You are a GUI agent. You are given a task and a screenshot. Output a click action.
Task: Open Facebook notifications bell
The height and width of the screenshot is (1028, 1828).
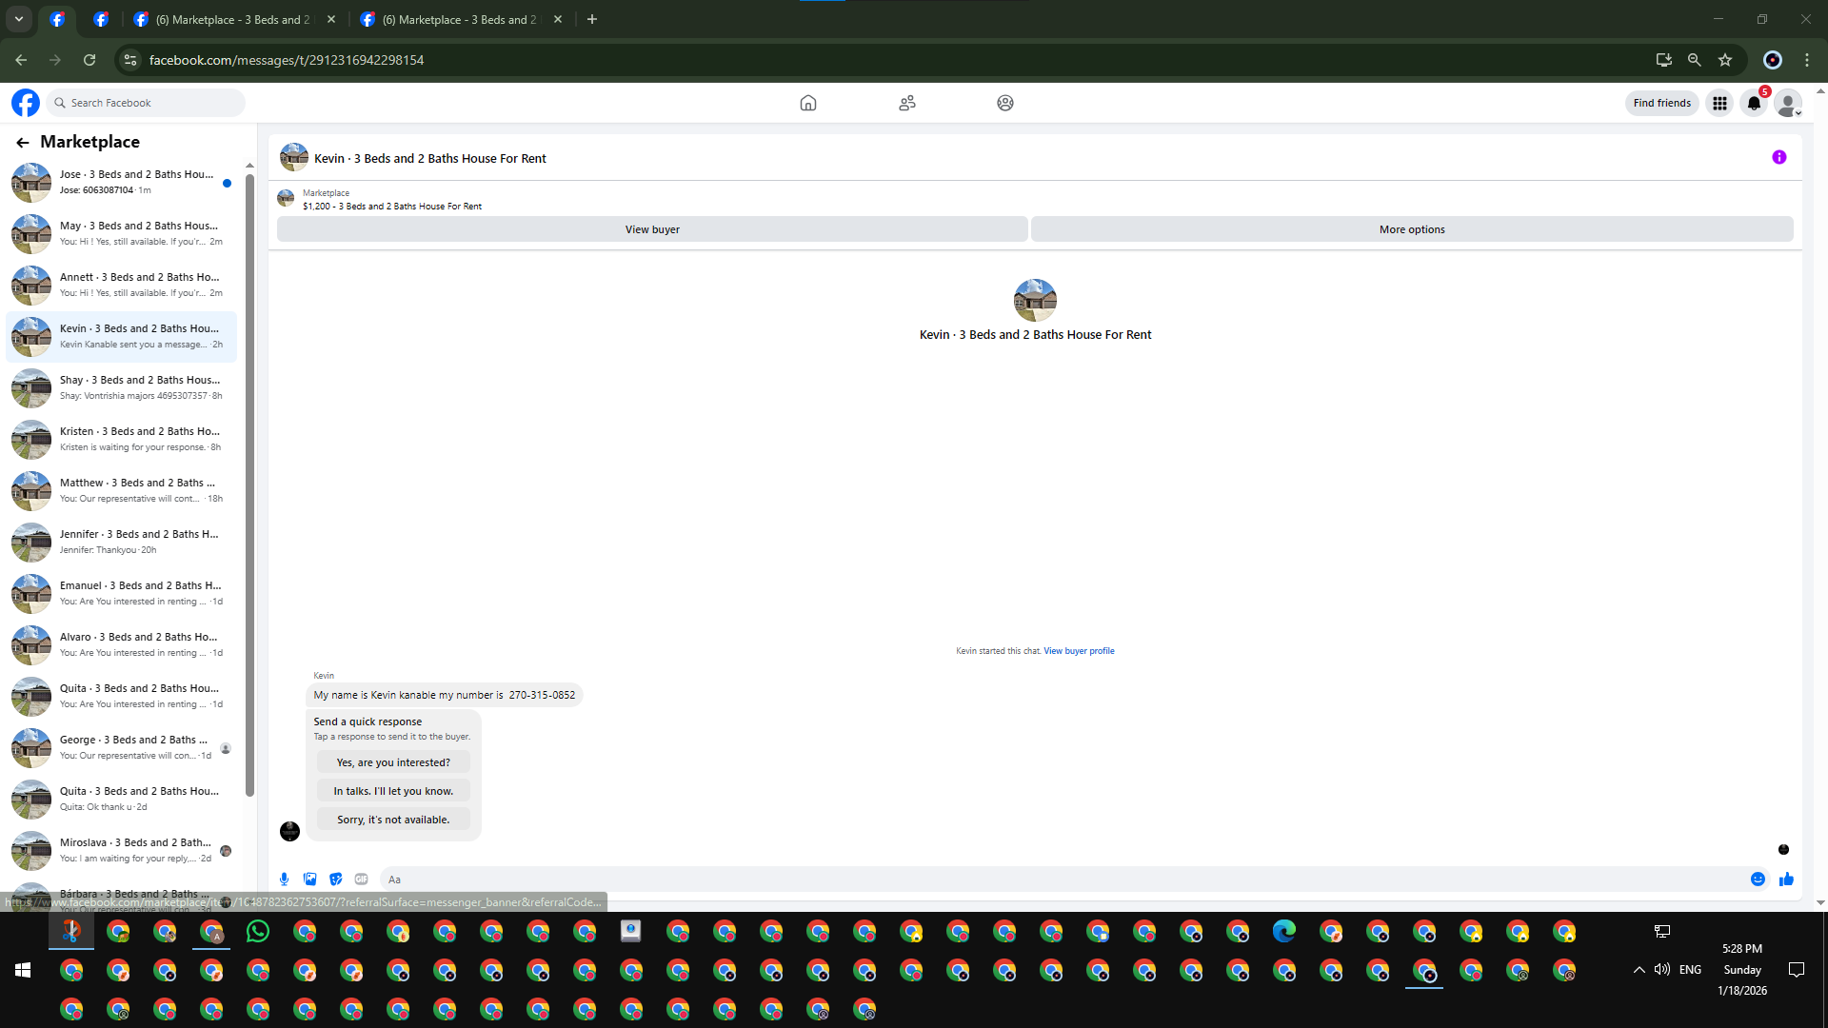1754,103
